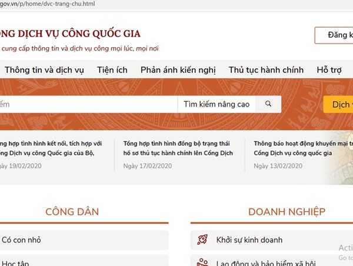
Task: Open Khởi sự kinh doanh category
Action: pyautogui.click(x=272, y=240)
